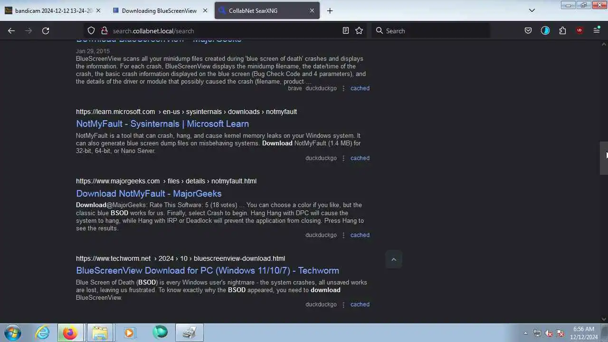
Task: Open the Firefox account icon
Action: pos(545,30)
